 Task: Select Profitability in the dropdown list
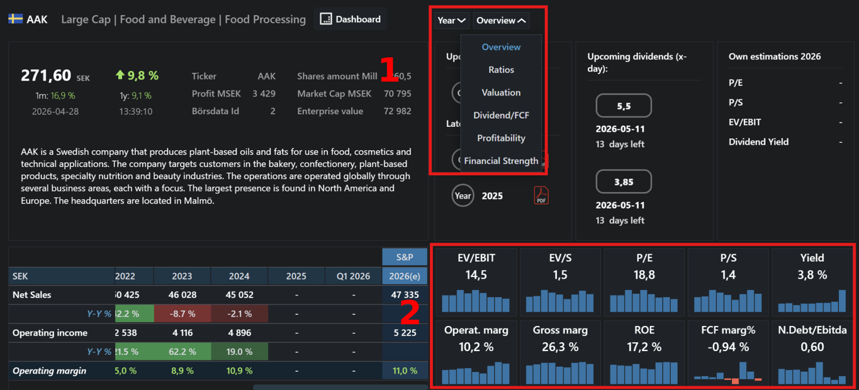click(x=501, y=138)
